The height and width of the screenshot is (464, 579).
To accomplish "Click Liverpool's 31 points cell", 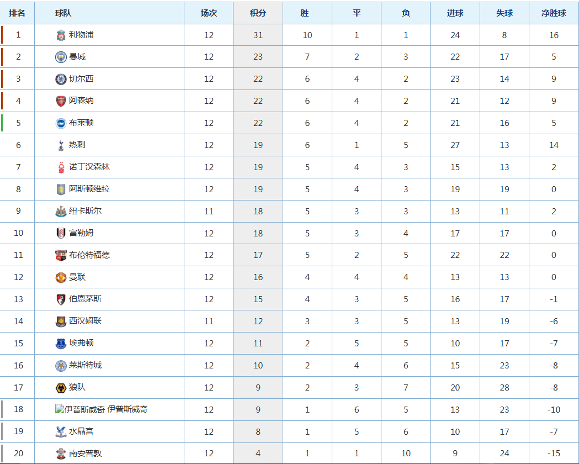I will click(x=258, y=35).
